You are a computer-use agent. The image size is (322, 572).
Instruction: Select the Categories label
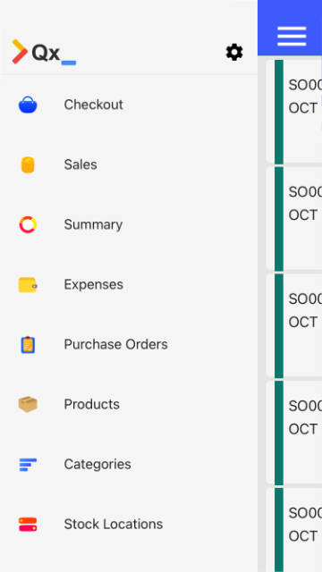click(97, 465)
